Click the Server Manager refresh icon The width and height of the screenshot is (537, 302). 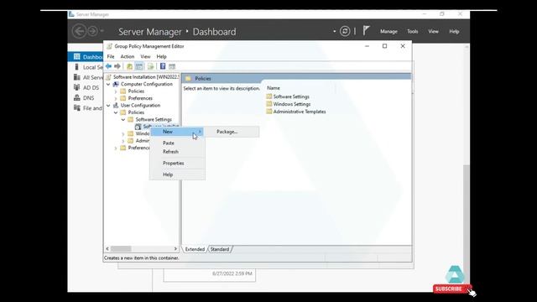(x=345, y=31)
